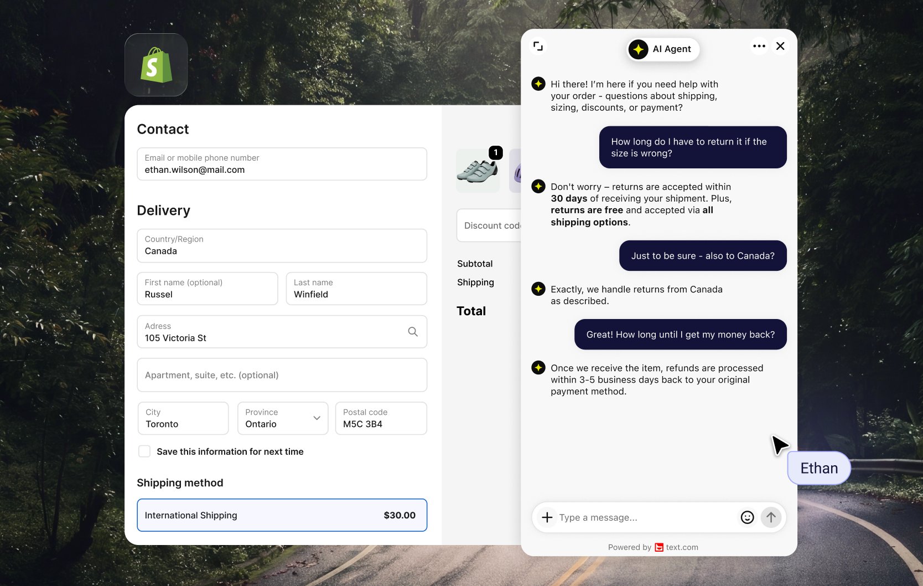Check Save this information for next time
This screenshot has width=923, height=586.
click(x=144, y=451)
